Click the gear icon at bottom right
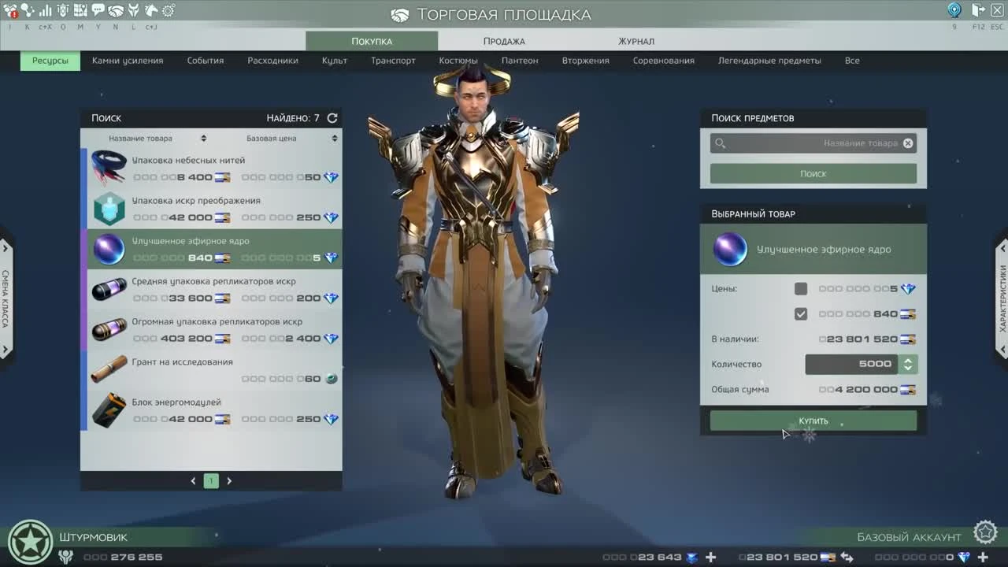Screen dimensions: 1008x567 [x=985, y=532]
